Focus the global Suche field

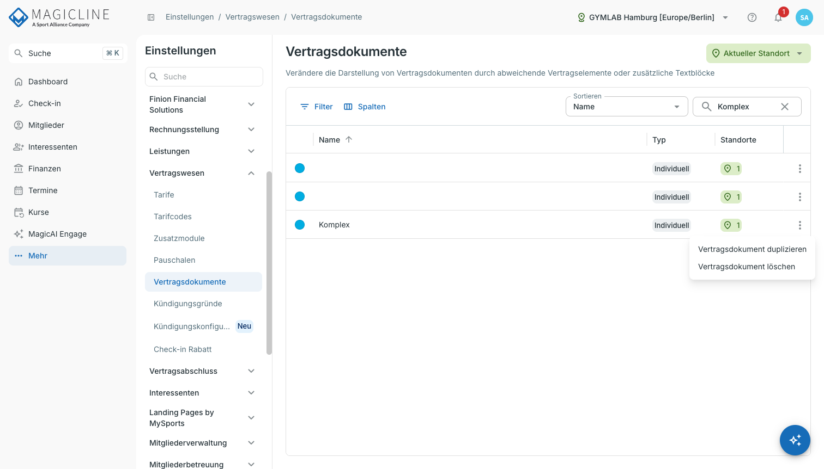tap(68, 53)
